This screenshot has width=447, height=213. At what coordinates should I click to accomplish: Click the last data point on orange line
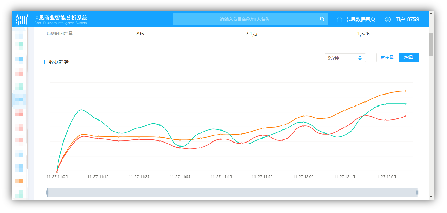pos(406,91)
